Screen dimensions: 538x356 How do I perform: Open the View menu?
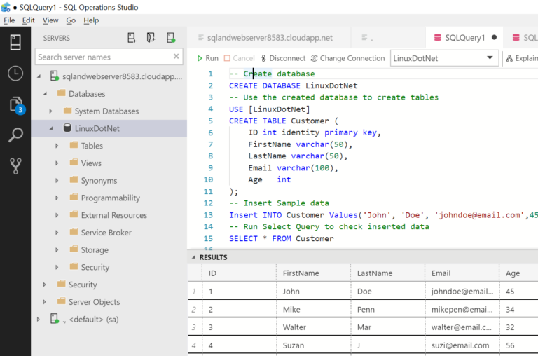50,20
